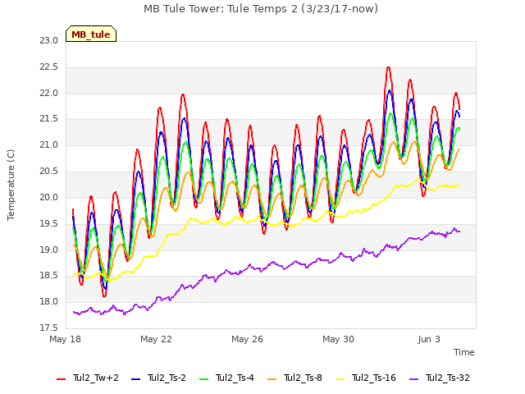This screenshot has width=525, height=394.
Task: Click the May 30 x-axis tick label
Action: 339,339
